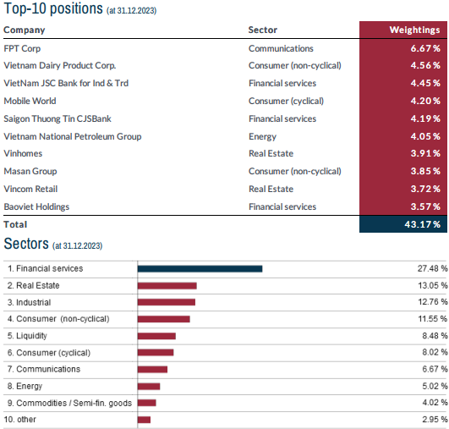The image size is (449, 429).
Task: Click 'Vietnam Dairy Product Corp.' row name
Action: tap(60, 66)
